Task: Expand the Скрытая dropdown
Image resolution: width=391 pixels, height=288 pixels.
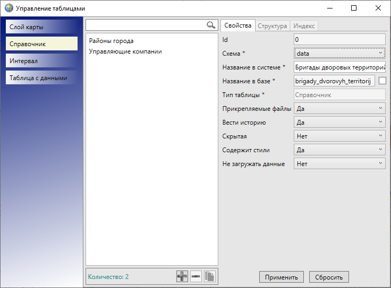Action: (339, 136)
